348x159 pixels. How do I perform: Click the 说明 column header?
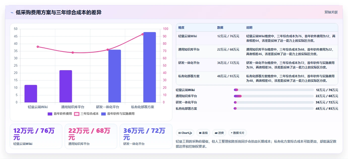(249, 28)
